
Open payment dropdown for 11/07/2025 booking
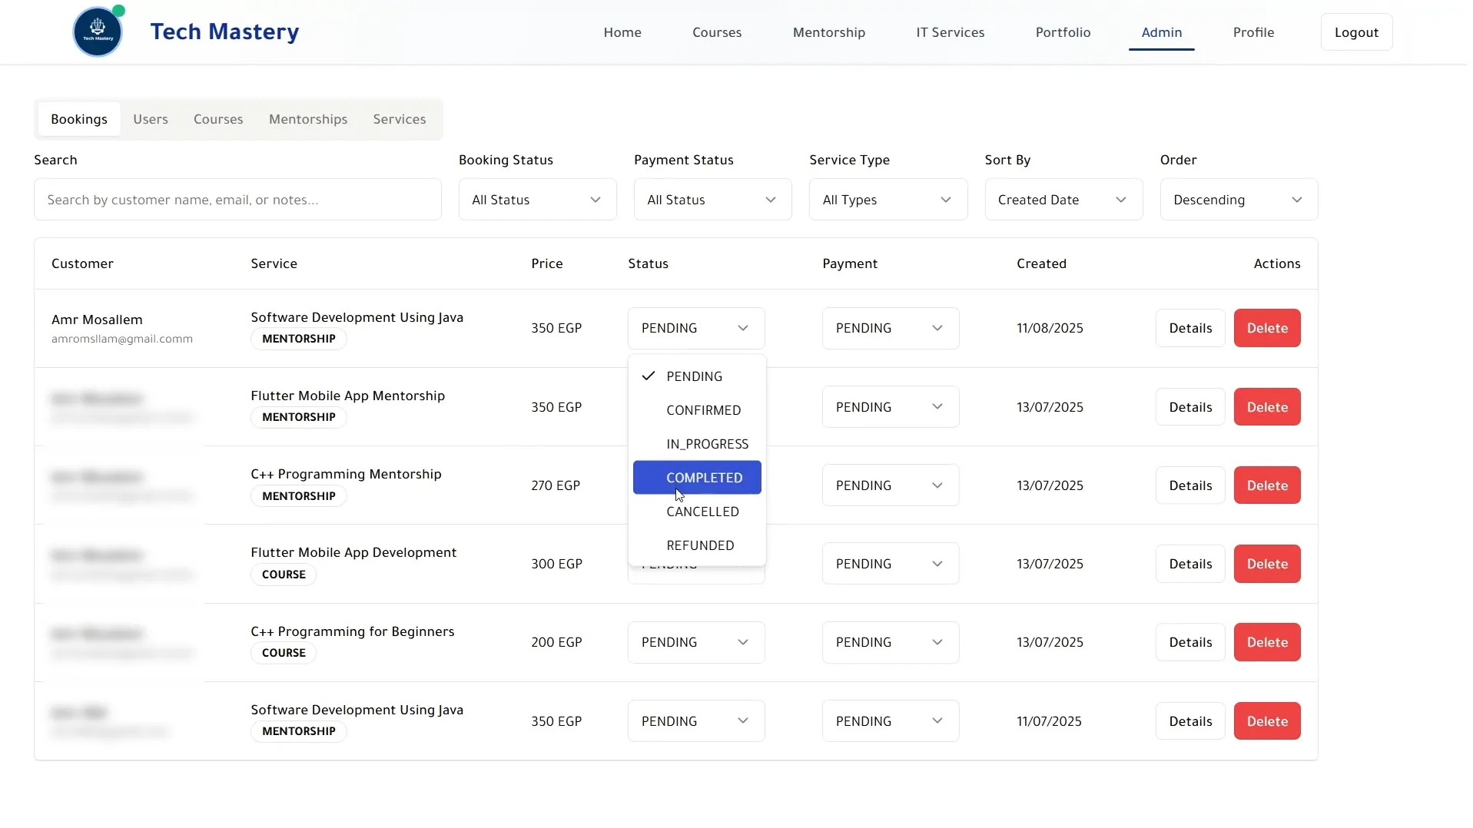(891, 721)
